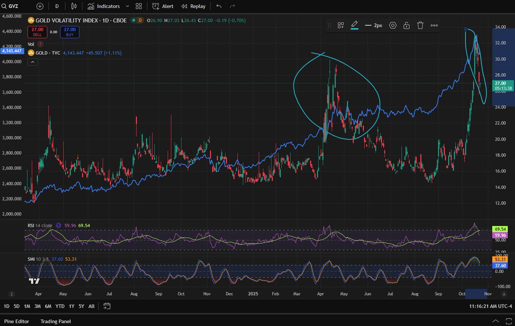Maximize the bottom panel icon
515x326 pixels.
(508, 321)
